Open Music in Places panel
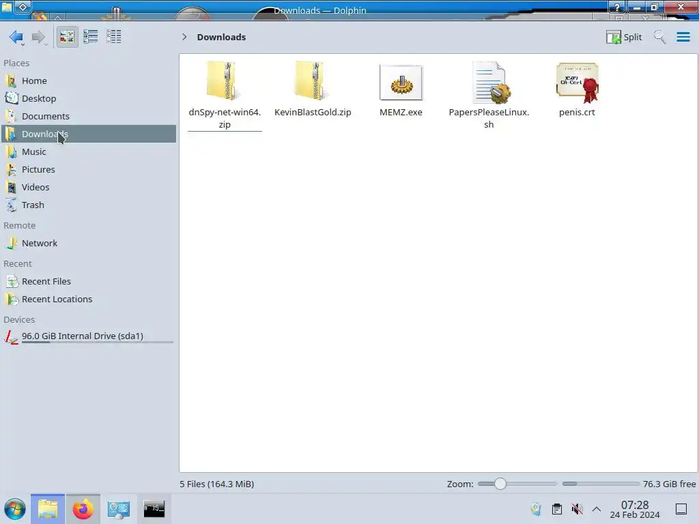Image resolution: width=699 pixels, height=524 pixels. click(x=89, y=152)
